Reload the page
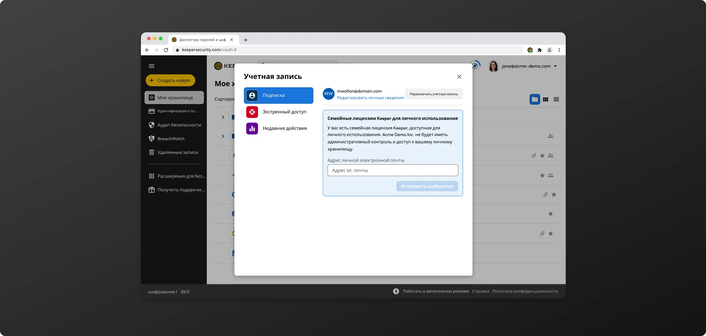The height and width of the screenshot is (336, 706). coord(166,50)
